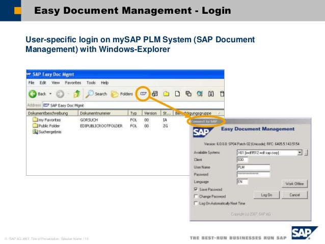The height and width of the screenshot is (244, 325).
Task: Sort by Typ column header
Action: (x=135, y=113)
